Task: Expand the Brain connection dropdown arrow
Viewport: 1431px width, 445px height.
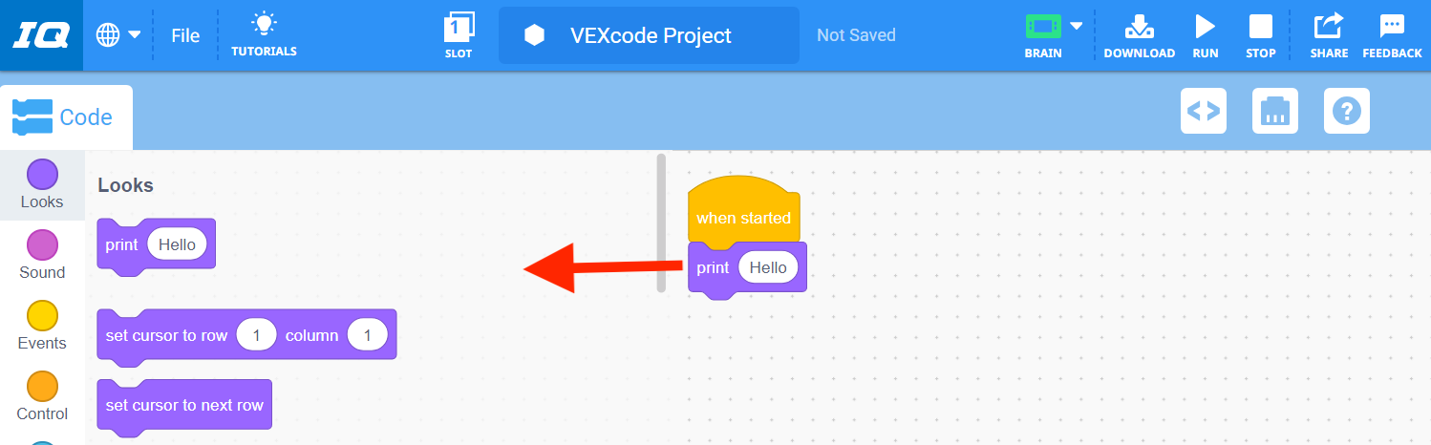Action: (x=1077, y=26)
